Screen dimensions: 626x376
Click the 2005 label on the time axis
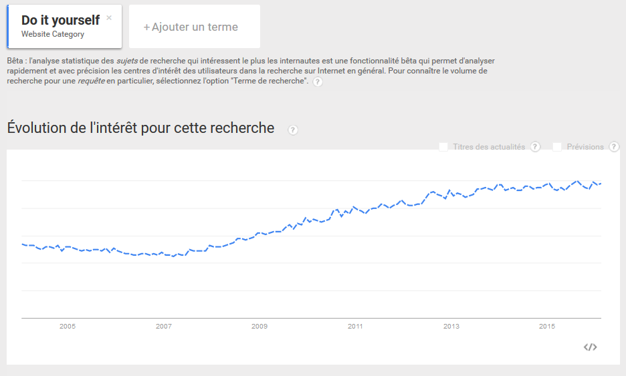coord(68,326)
